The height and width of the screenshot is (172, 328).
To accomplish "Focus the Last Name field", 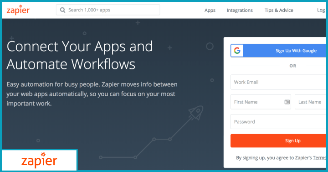I will (310, 102).
